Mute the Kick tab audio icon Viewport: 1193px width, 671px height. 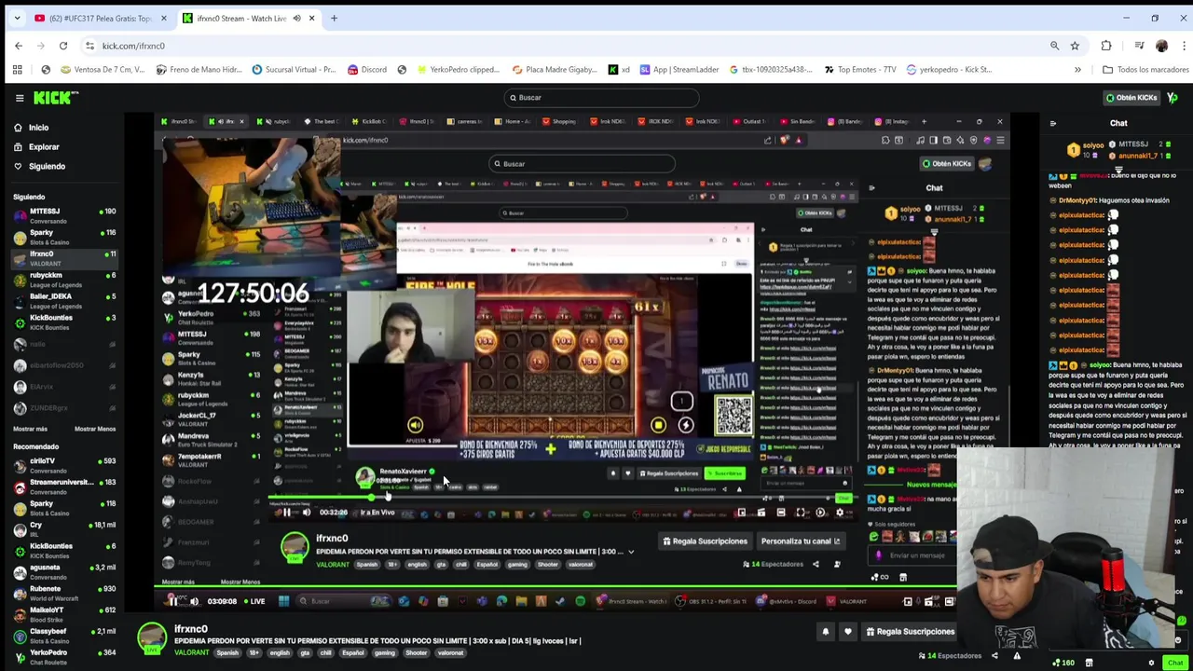pos(297,18)
